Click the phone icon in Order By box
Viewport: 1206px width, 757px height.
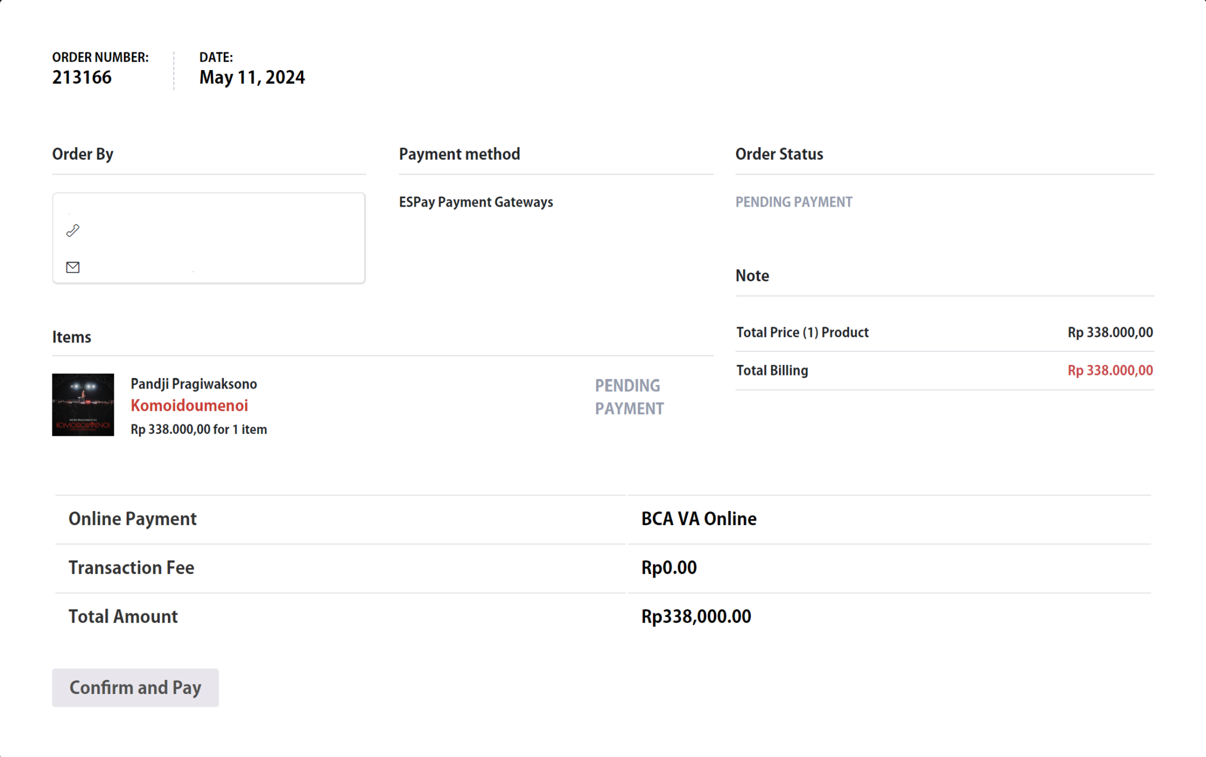coord(73,230)
